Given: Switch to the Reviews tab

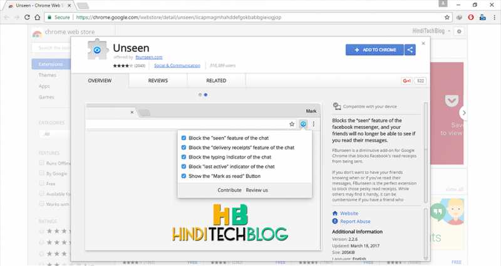Looking at the screenshot, I should 158,81.
